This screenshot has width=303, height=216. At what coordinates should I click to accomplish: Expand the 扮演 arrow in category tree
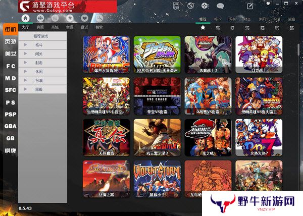(26, 80)
